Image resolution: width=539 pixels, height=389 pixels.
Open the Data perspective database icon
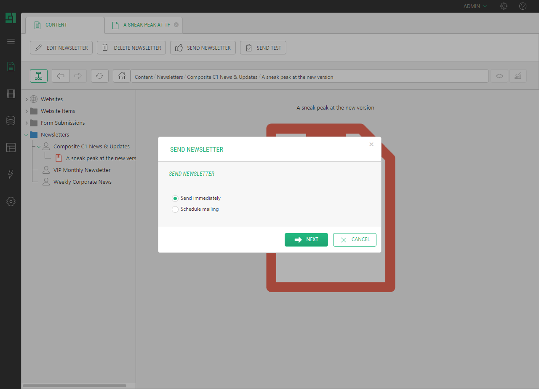(x=11, y=121)
